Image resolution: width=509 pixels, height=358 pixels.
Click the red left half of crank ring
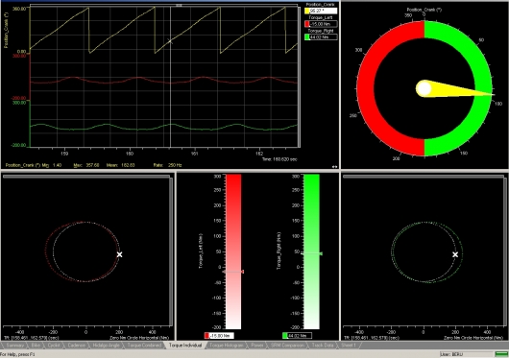[366, 88]
